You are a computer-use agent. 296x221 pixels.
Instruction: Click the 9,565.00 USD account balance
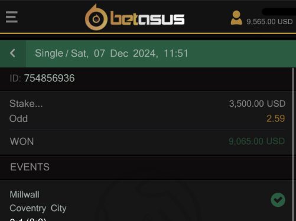[269, 22]
